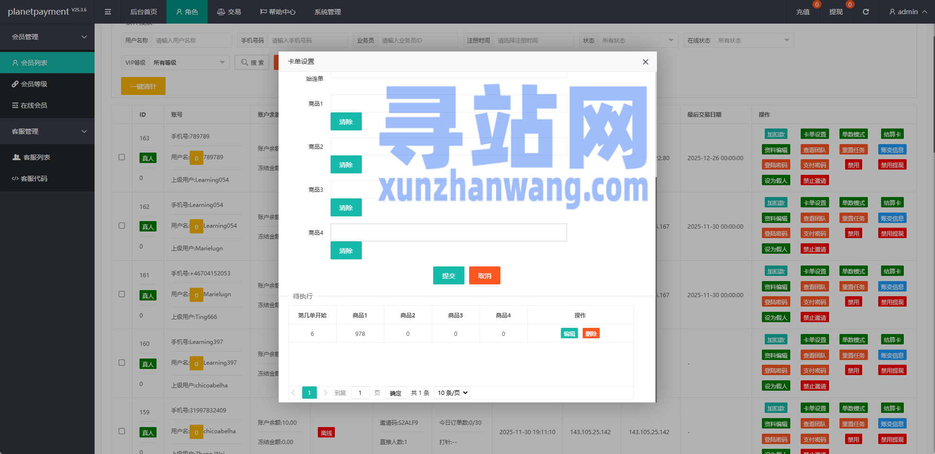Screen dimensions: 935x454
Task: Check the checkbox for member ID 163
Action: tap(122, 157)
